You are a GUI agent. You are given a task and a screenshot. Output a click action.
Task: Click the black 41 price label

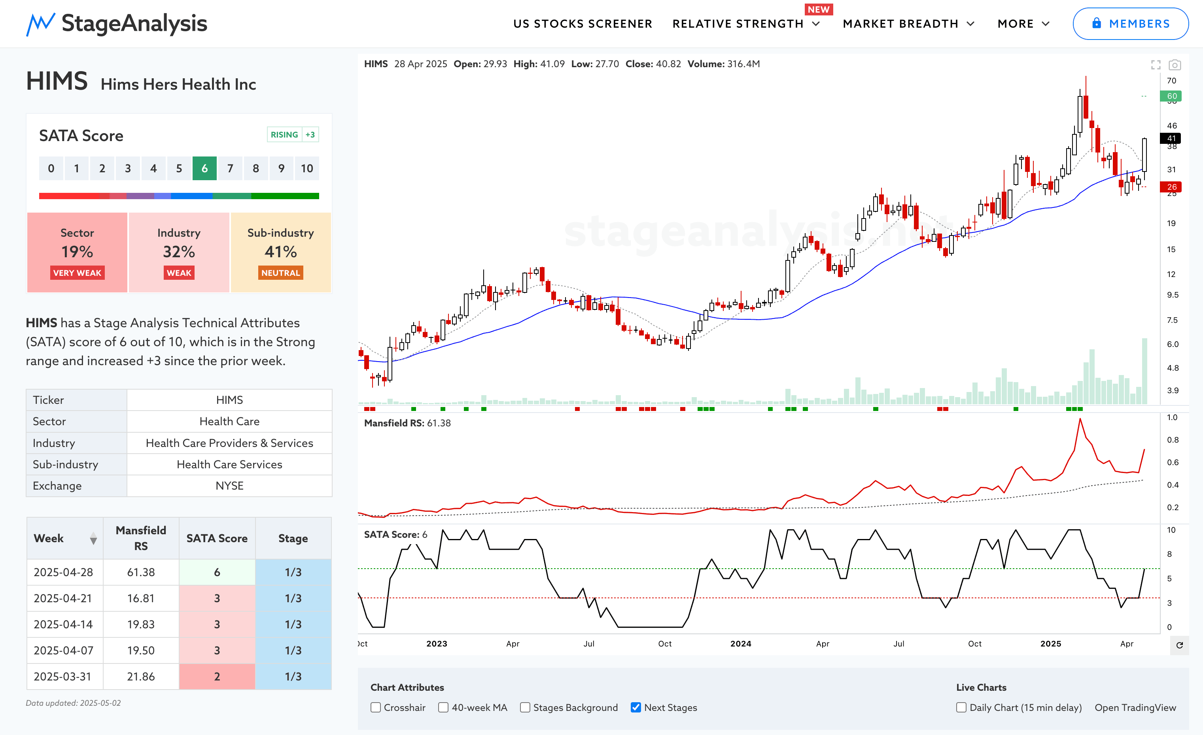point(1171,139)
